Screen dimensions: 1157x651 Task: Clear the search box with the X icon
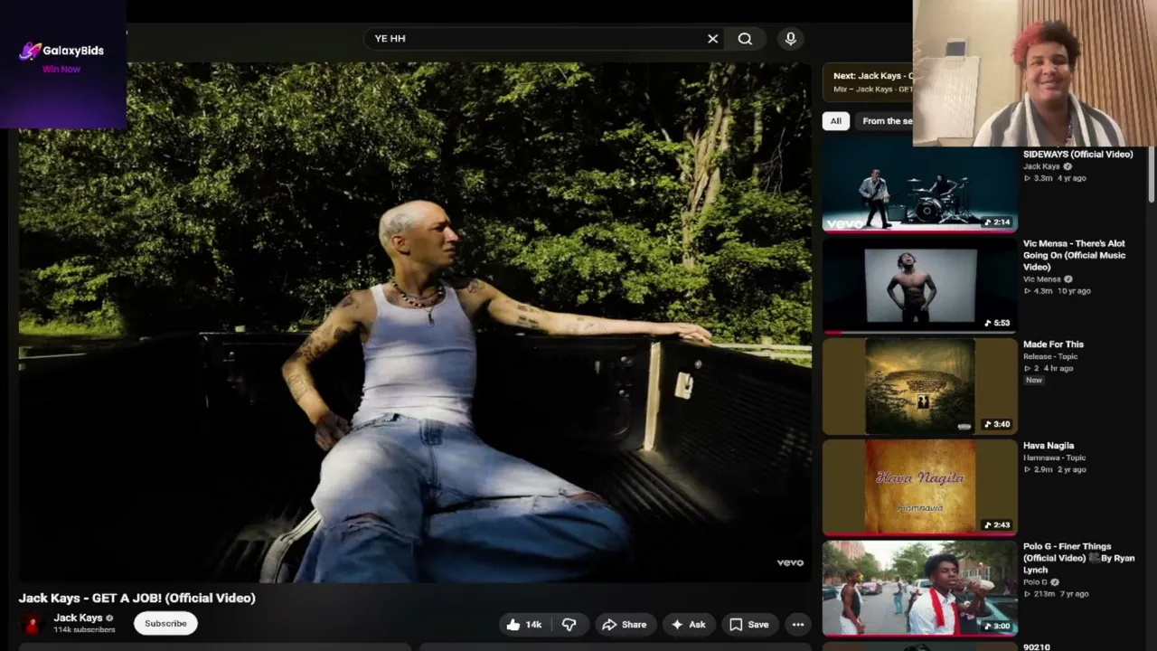(712, 39)
